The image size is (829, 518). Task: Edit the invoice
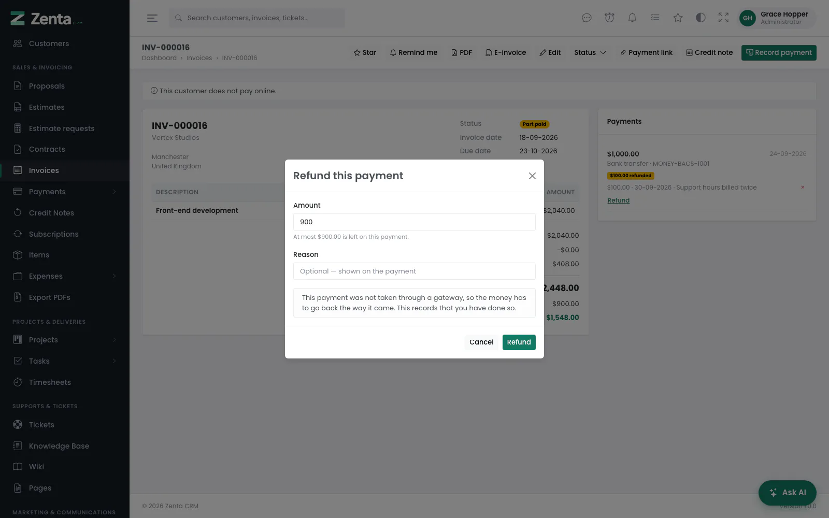coord(550,53)
